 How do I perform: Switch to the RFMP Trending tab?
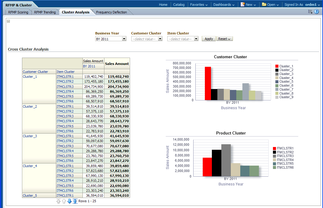click(45, 12)
